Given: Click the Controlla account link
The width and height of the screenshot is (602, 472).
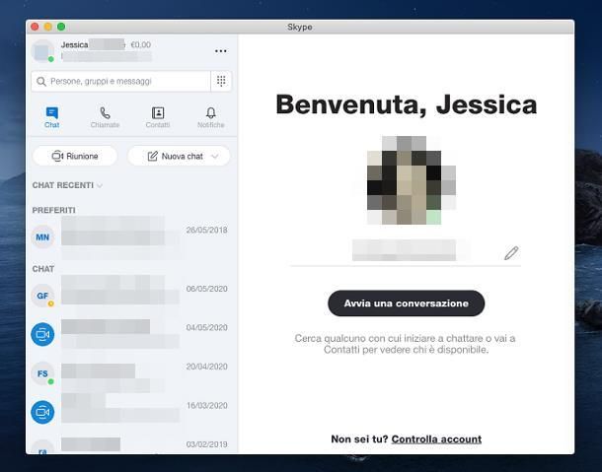Looking at the screenshot, I should (436, 439).
